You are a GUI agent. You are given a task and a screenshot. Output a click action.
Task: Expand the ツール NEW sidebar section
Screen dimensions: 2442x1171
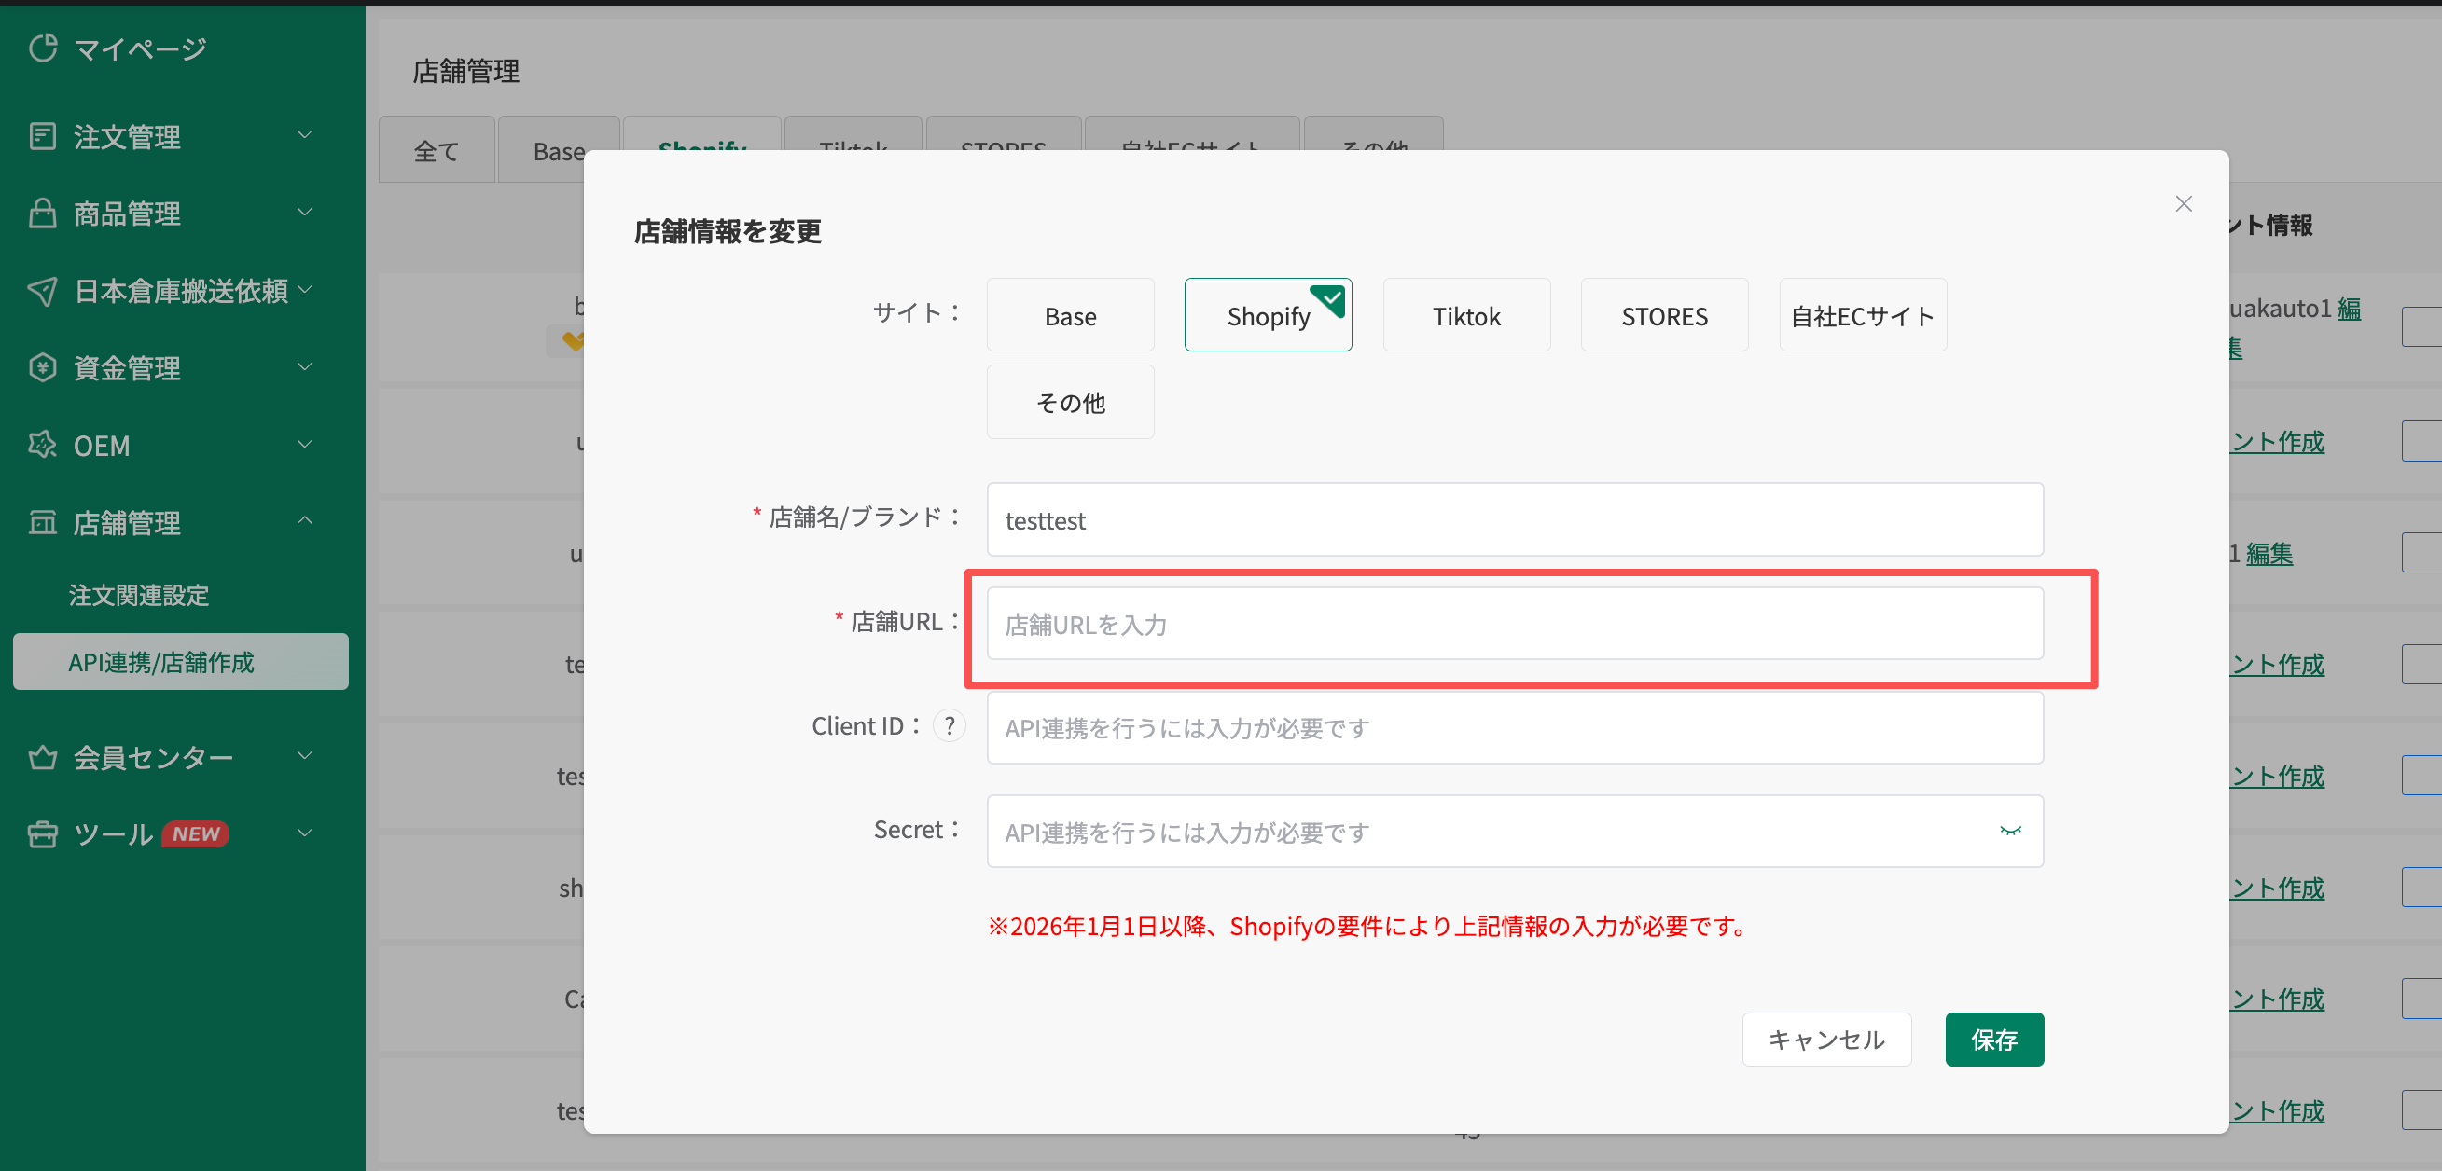point(303,833)
